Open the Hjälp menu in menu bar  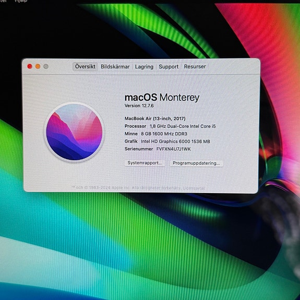[x=21, y=1]
